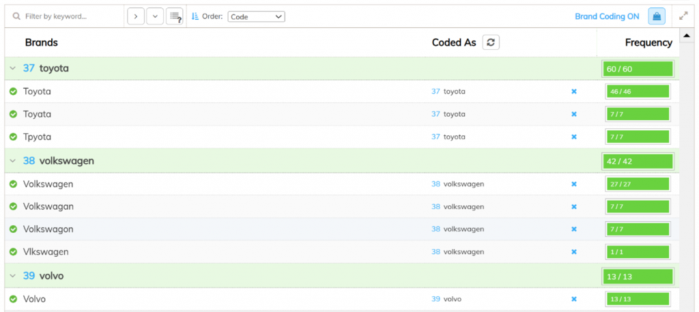The image size is (699, 312).
Task: Click the collapse-down arrow toolbar button
Action: (155, 16)
